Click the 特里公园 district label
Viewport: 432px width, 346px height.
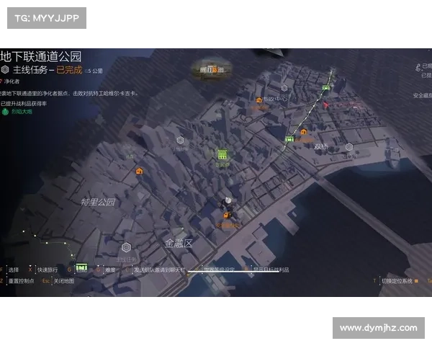coord(98,202)
